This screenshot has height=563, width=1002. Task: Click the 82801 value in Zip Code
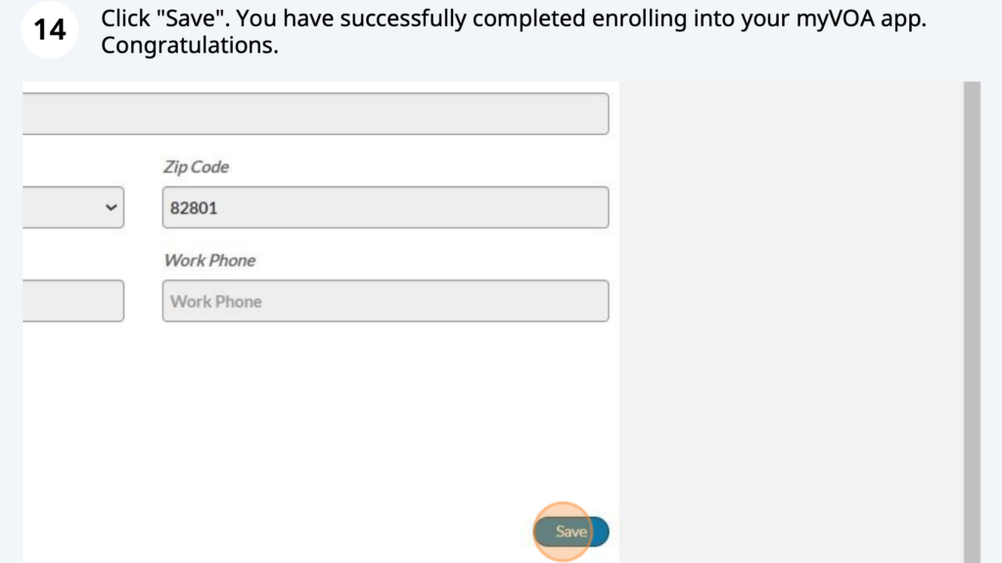(194, 208)
